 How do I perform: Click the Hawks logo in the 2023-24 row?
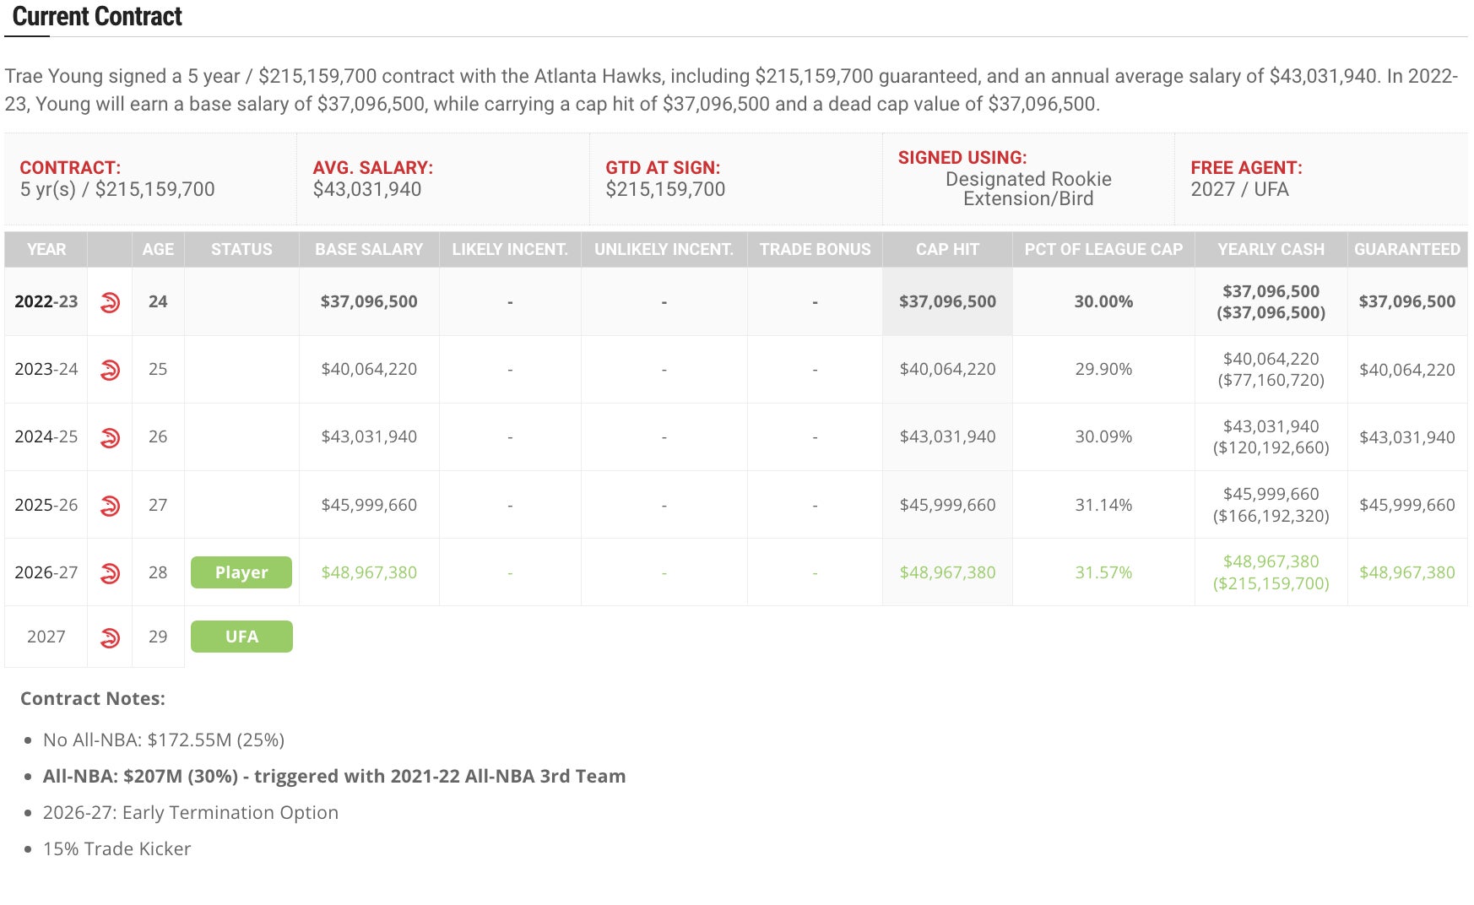pyautogui.click(x=110, y=370)
